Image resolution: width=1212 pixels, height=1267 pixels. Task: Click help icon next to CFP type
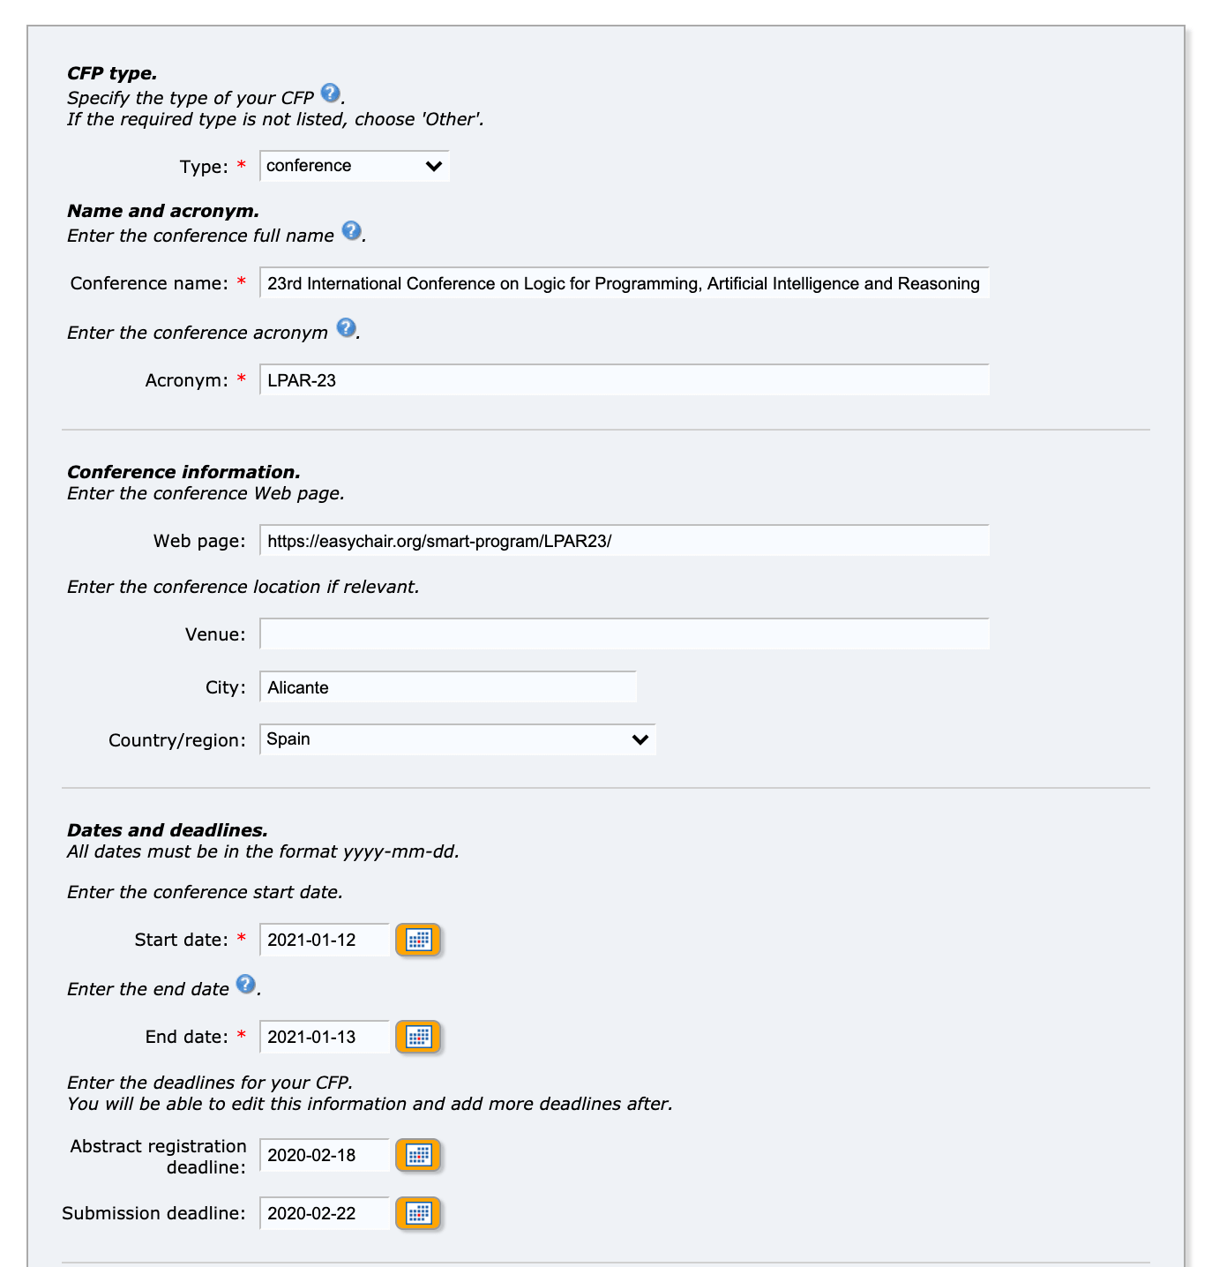tap(330, 93)
